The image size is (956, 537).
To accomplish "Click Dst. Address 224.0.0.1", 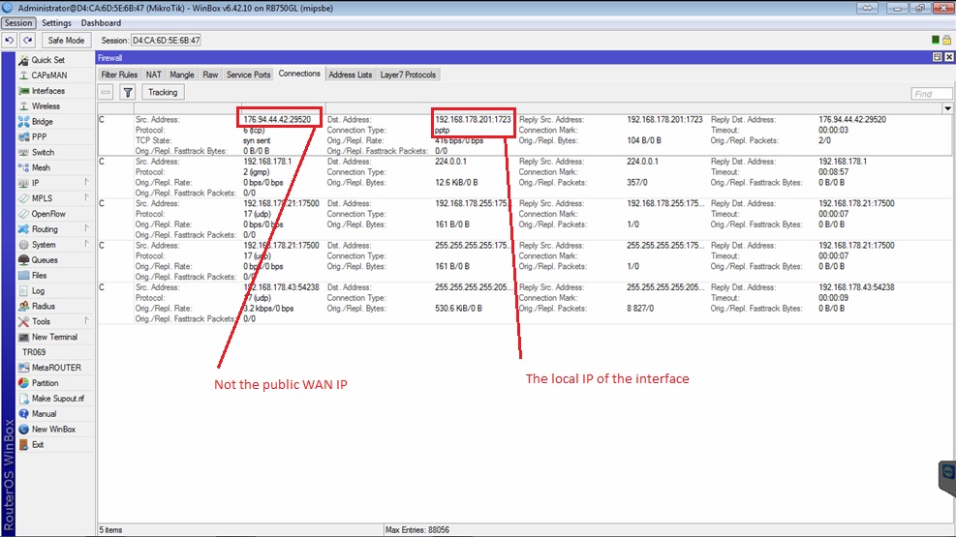I will point(450,162).
